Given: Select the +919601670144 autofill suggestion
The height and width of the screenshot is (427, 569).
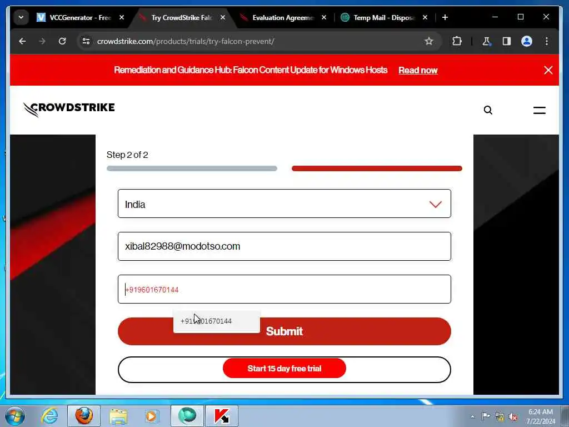Looking at the screenshot, I should pos(217,321).
